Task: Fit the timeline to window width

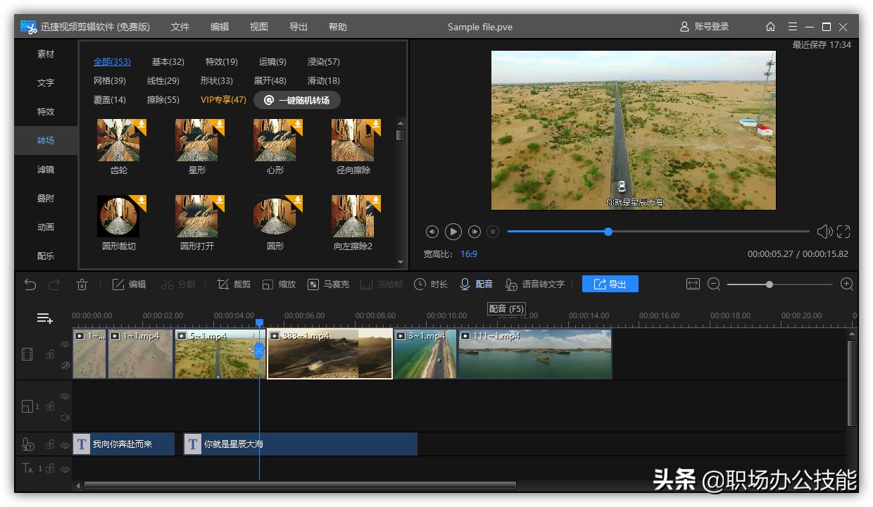Action: coord(693,284)
